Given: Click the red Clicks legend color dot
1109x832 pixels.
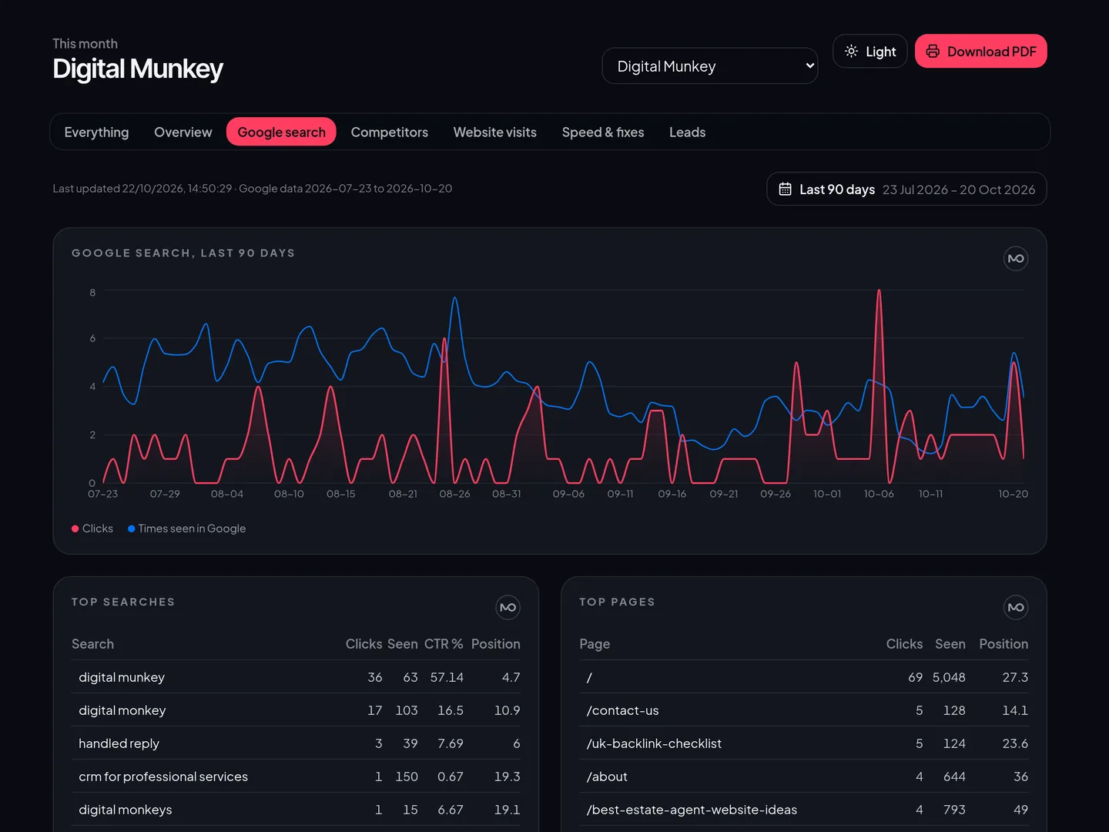Looking at the screenshot, I should (x=75, y=528).
